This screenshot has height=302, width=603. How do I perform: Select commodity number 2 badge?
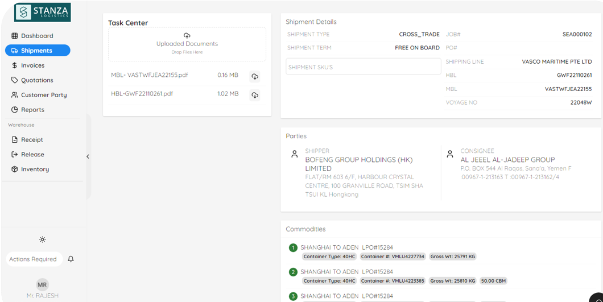[x=293, y=272]
